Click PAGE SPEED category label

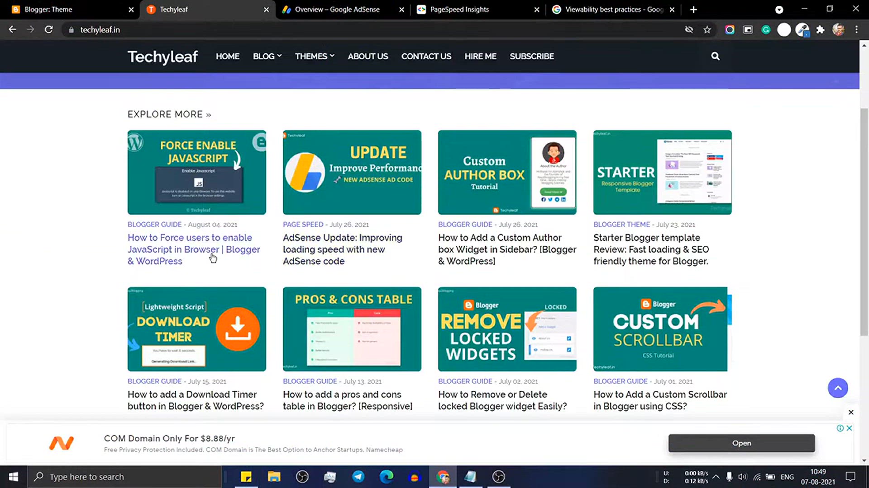[303, 225]
